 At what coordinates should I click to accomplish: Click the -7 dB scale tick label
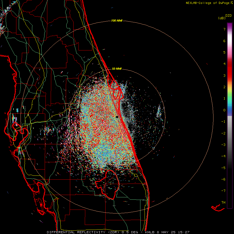point(223,191)
